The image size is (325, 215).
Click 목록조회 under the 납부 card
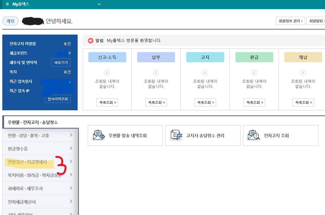click(x=156, y=102)
